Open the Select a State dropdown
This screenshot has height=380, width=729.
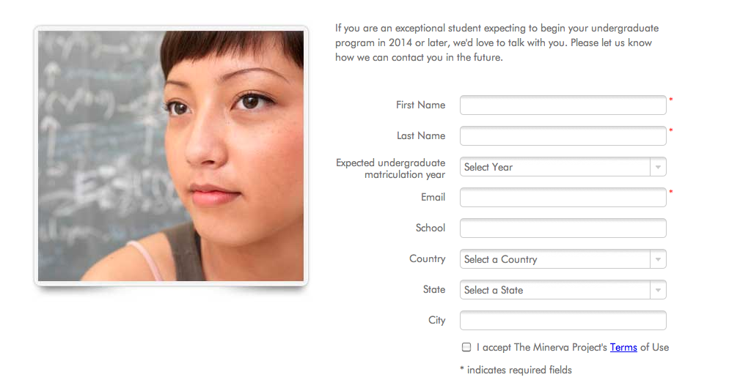click(563, 290)
